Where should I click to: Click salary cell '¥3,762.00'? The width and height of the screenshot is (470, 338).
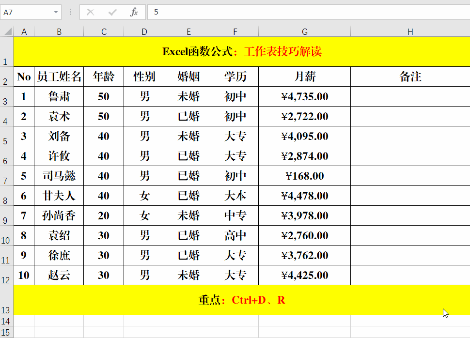305,255
